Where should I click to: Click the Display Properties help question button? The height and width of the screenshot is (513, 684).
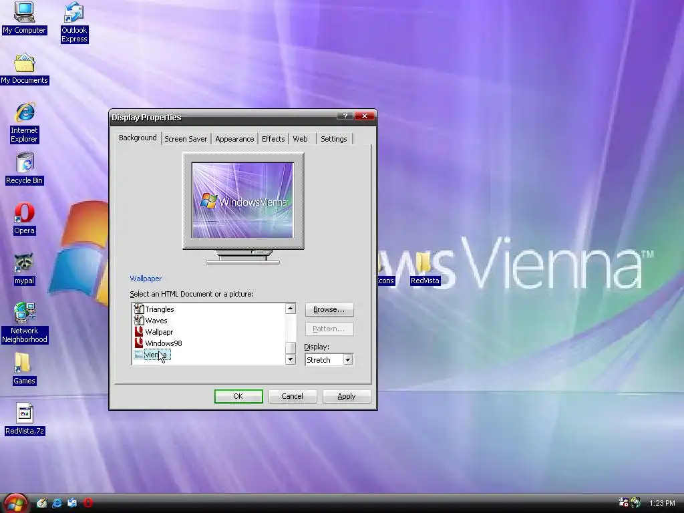tap(345, 116)
